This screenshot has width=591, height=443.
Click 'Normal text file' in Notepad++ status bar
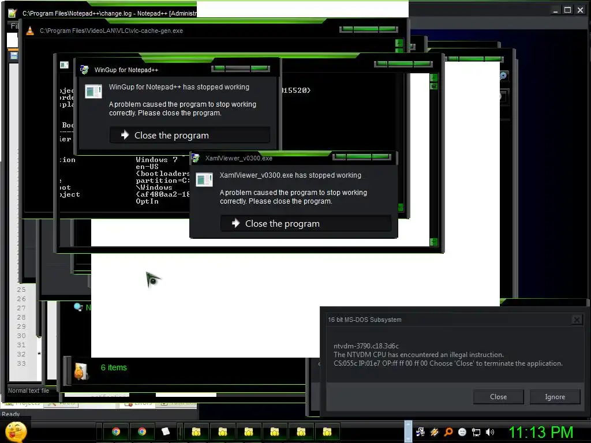tap(29, 391)
